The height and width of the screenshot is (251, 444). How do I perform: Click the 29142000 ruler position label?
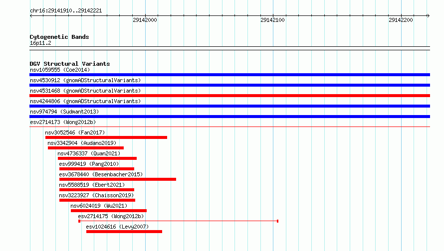pos(145,20)
